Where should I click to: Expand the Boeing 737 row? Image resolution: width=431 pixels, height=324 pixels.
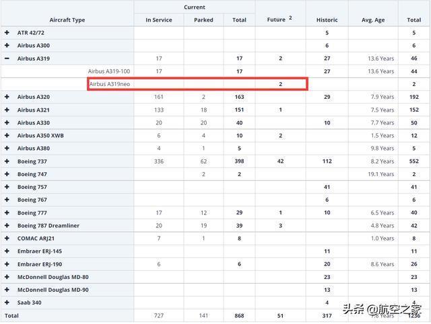[x=7, y=161]
